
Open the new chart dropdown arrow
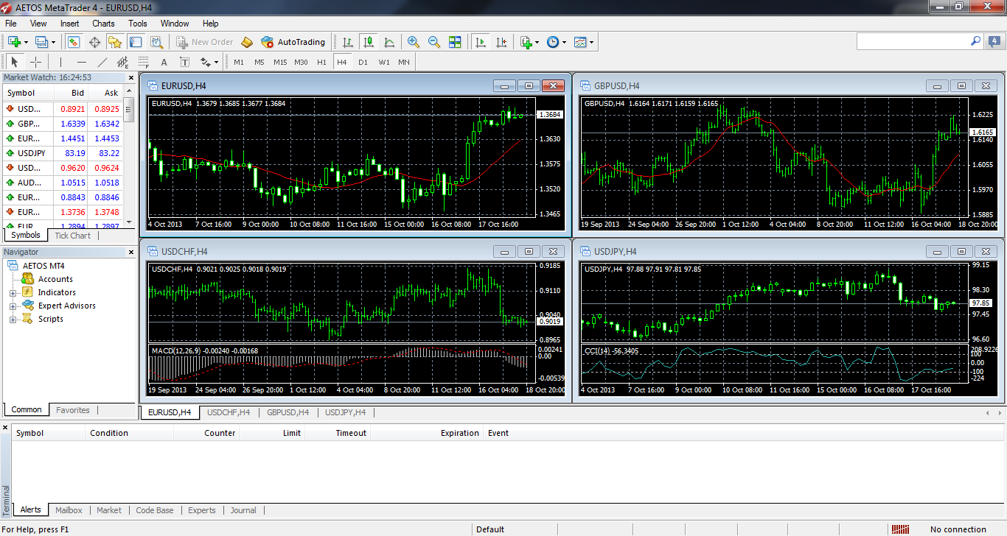[26, 42]
